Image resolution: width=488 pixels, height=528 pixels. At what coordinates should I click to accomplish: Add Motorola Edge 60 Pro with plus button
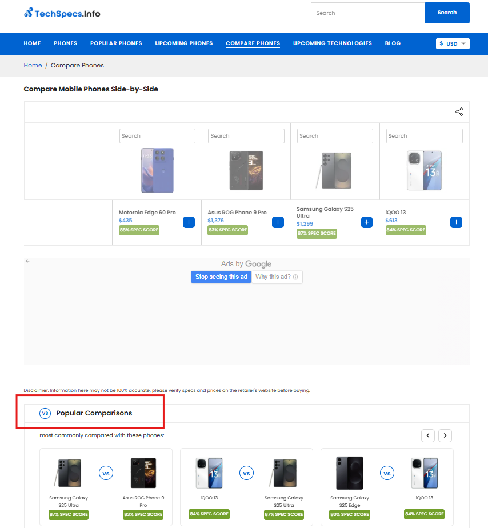pyautogui.click(x=189, y=222)
